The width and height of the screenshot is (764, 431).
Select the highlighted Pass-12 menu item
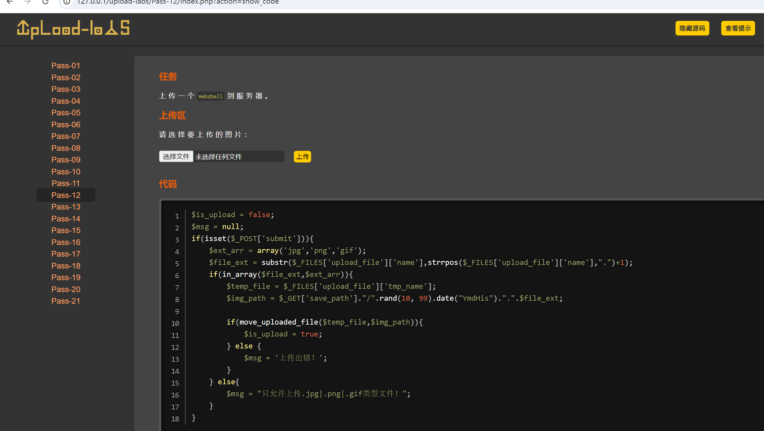[66, 195]
